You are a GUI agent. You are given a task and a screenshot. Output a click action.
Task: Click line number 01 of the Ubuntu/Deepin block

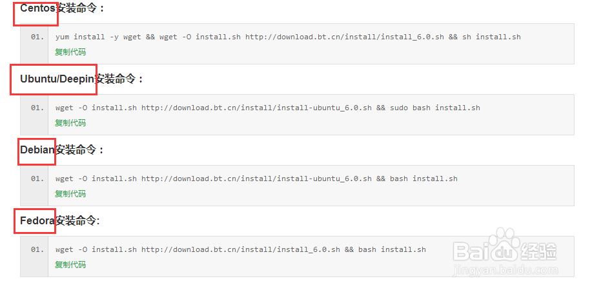pyautogui.click(x=37, y=108)
